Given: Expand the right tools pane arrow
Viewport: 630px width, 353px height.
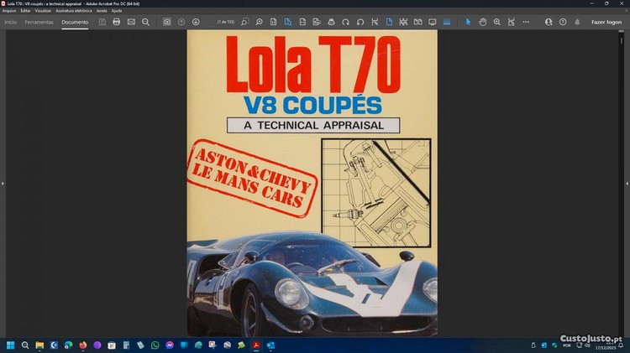Looking at the screenshot, I should click(x=627, y=183).
